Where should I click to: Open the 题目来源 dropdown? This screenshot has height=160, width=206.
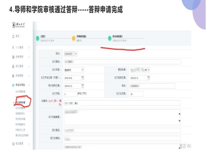click(x=140, y=70)
